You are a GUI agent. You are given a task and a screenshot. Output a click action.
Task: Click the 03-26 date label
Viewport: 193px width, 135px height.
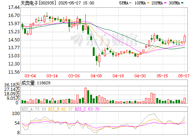(x=74, y=76)
